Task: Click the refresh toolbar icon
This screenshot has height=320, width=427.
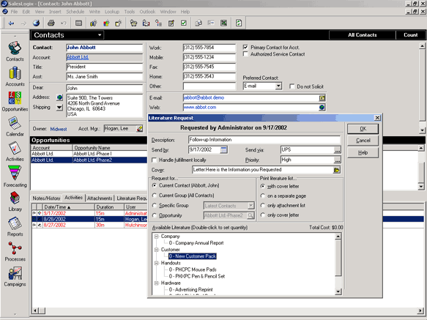Action: click(x=239, y=23)
